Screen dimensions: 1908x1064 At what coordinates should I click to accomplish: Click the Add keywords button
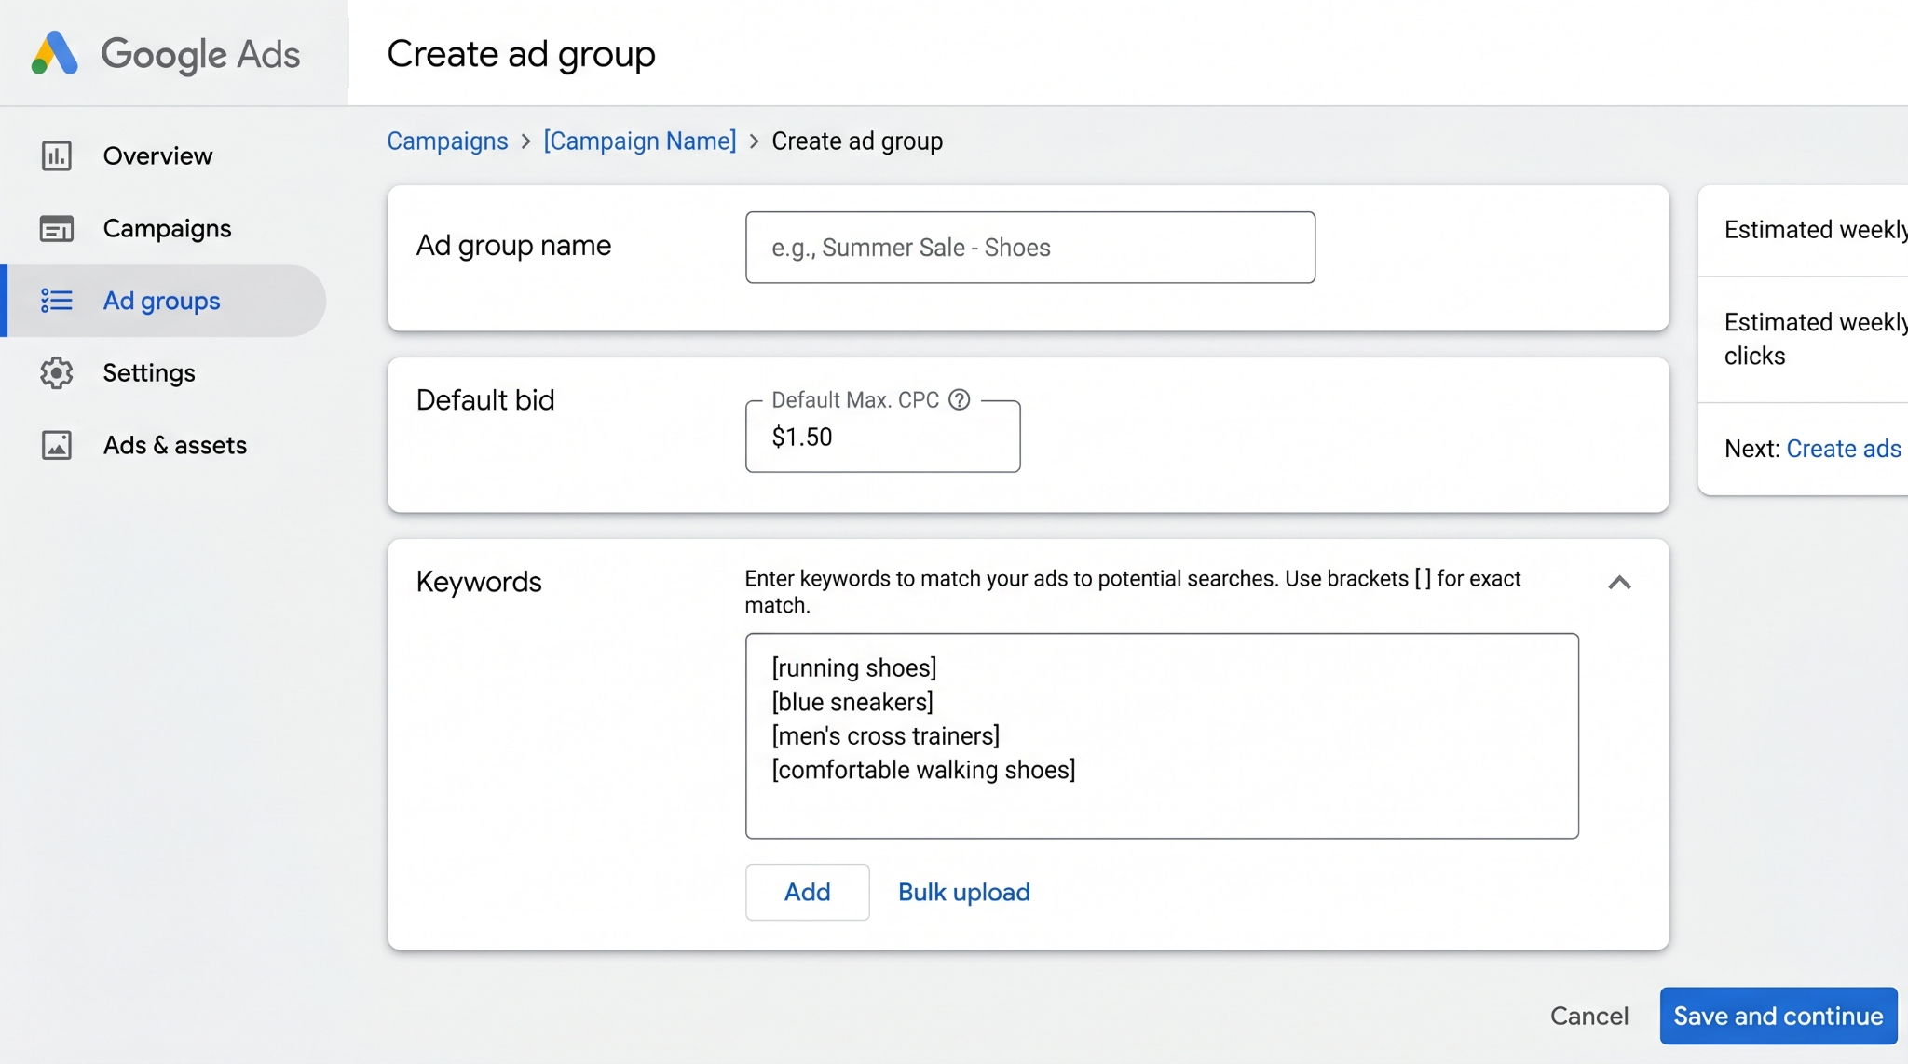tap(807, 891)
